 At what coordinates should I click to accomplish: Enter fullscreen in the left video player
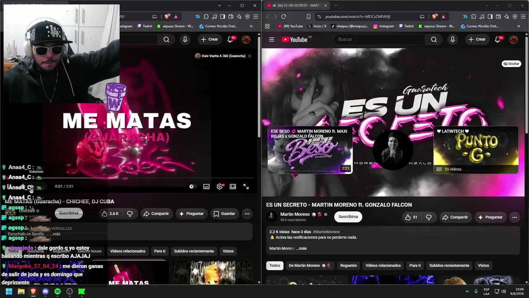pos(246,187)
